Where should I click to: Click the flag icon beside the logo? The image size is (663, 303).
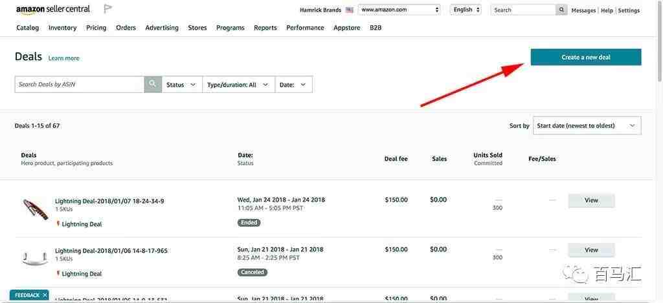(x=108, y=9)
